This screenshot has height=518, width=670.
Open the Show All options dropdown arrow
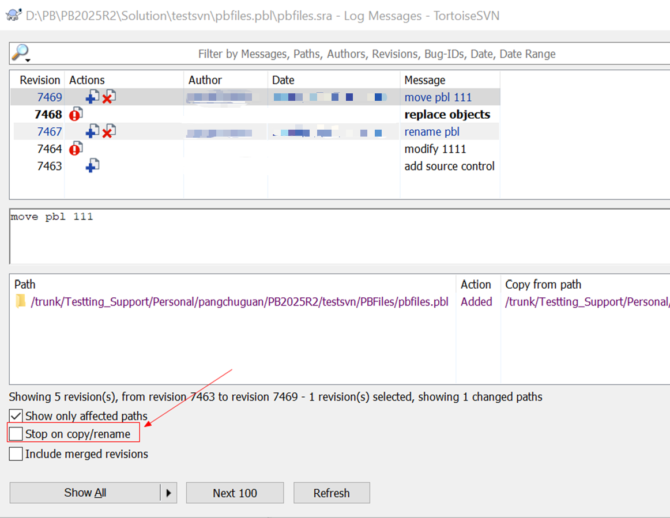click(x=170, y=493)
